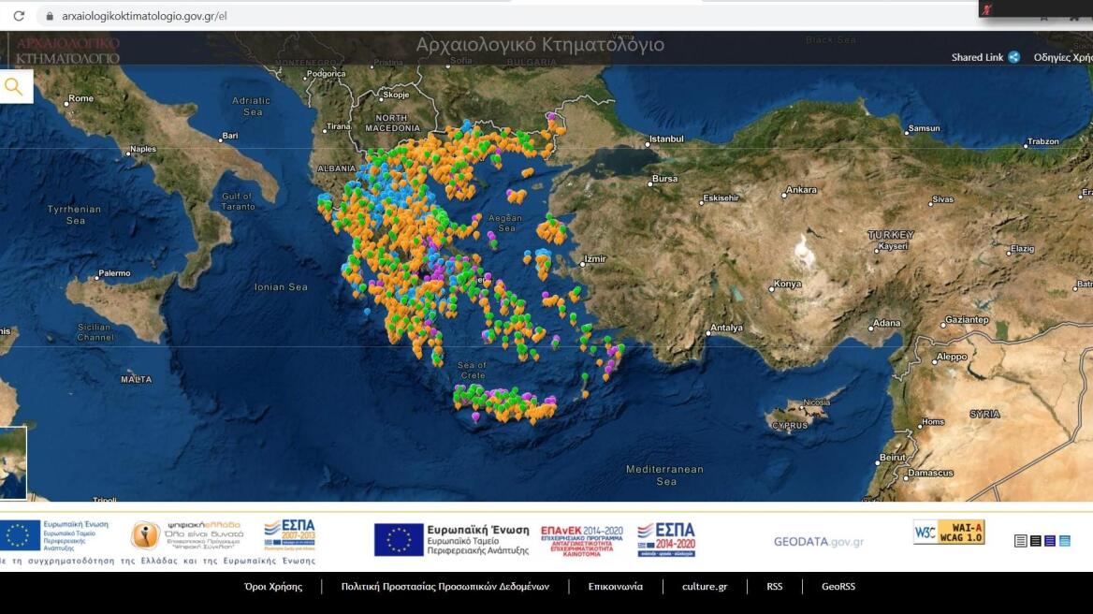The height and width of the screenshot is (614, 1093).
Task: Open the GeoRSS feed link
Action: click(838, 587)
